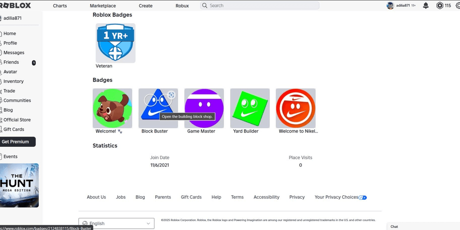Open Blog in the sidebar
This screenshot has height=230, width=460.
click(x=8, y=110)
